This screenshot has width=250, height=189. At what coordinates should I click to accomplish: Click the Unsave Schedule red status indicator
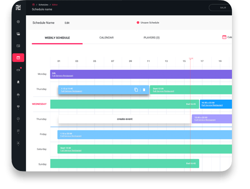pyautogui.click(x=138, y=22)
